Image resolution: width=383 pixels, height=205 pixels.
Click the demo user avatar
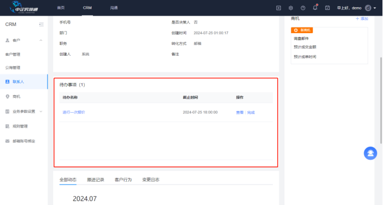pyautogui.click(x=368, y=8)
